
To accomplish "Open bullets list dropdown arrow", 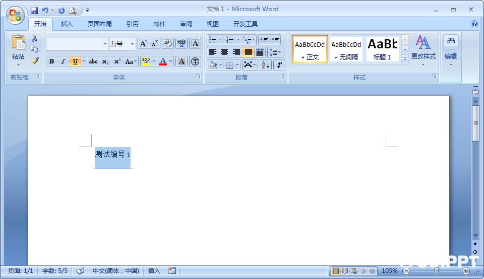I will pyautogui.click(x=220, y=39).
